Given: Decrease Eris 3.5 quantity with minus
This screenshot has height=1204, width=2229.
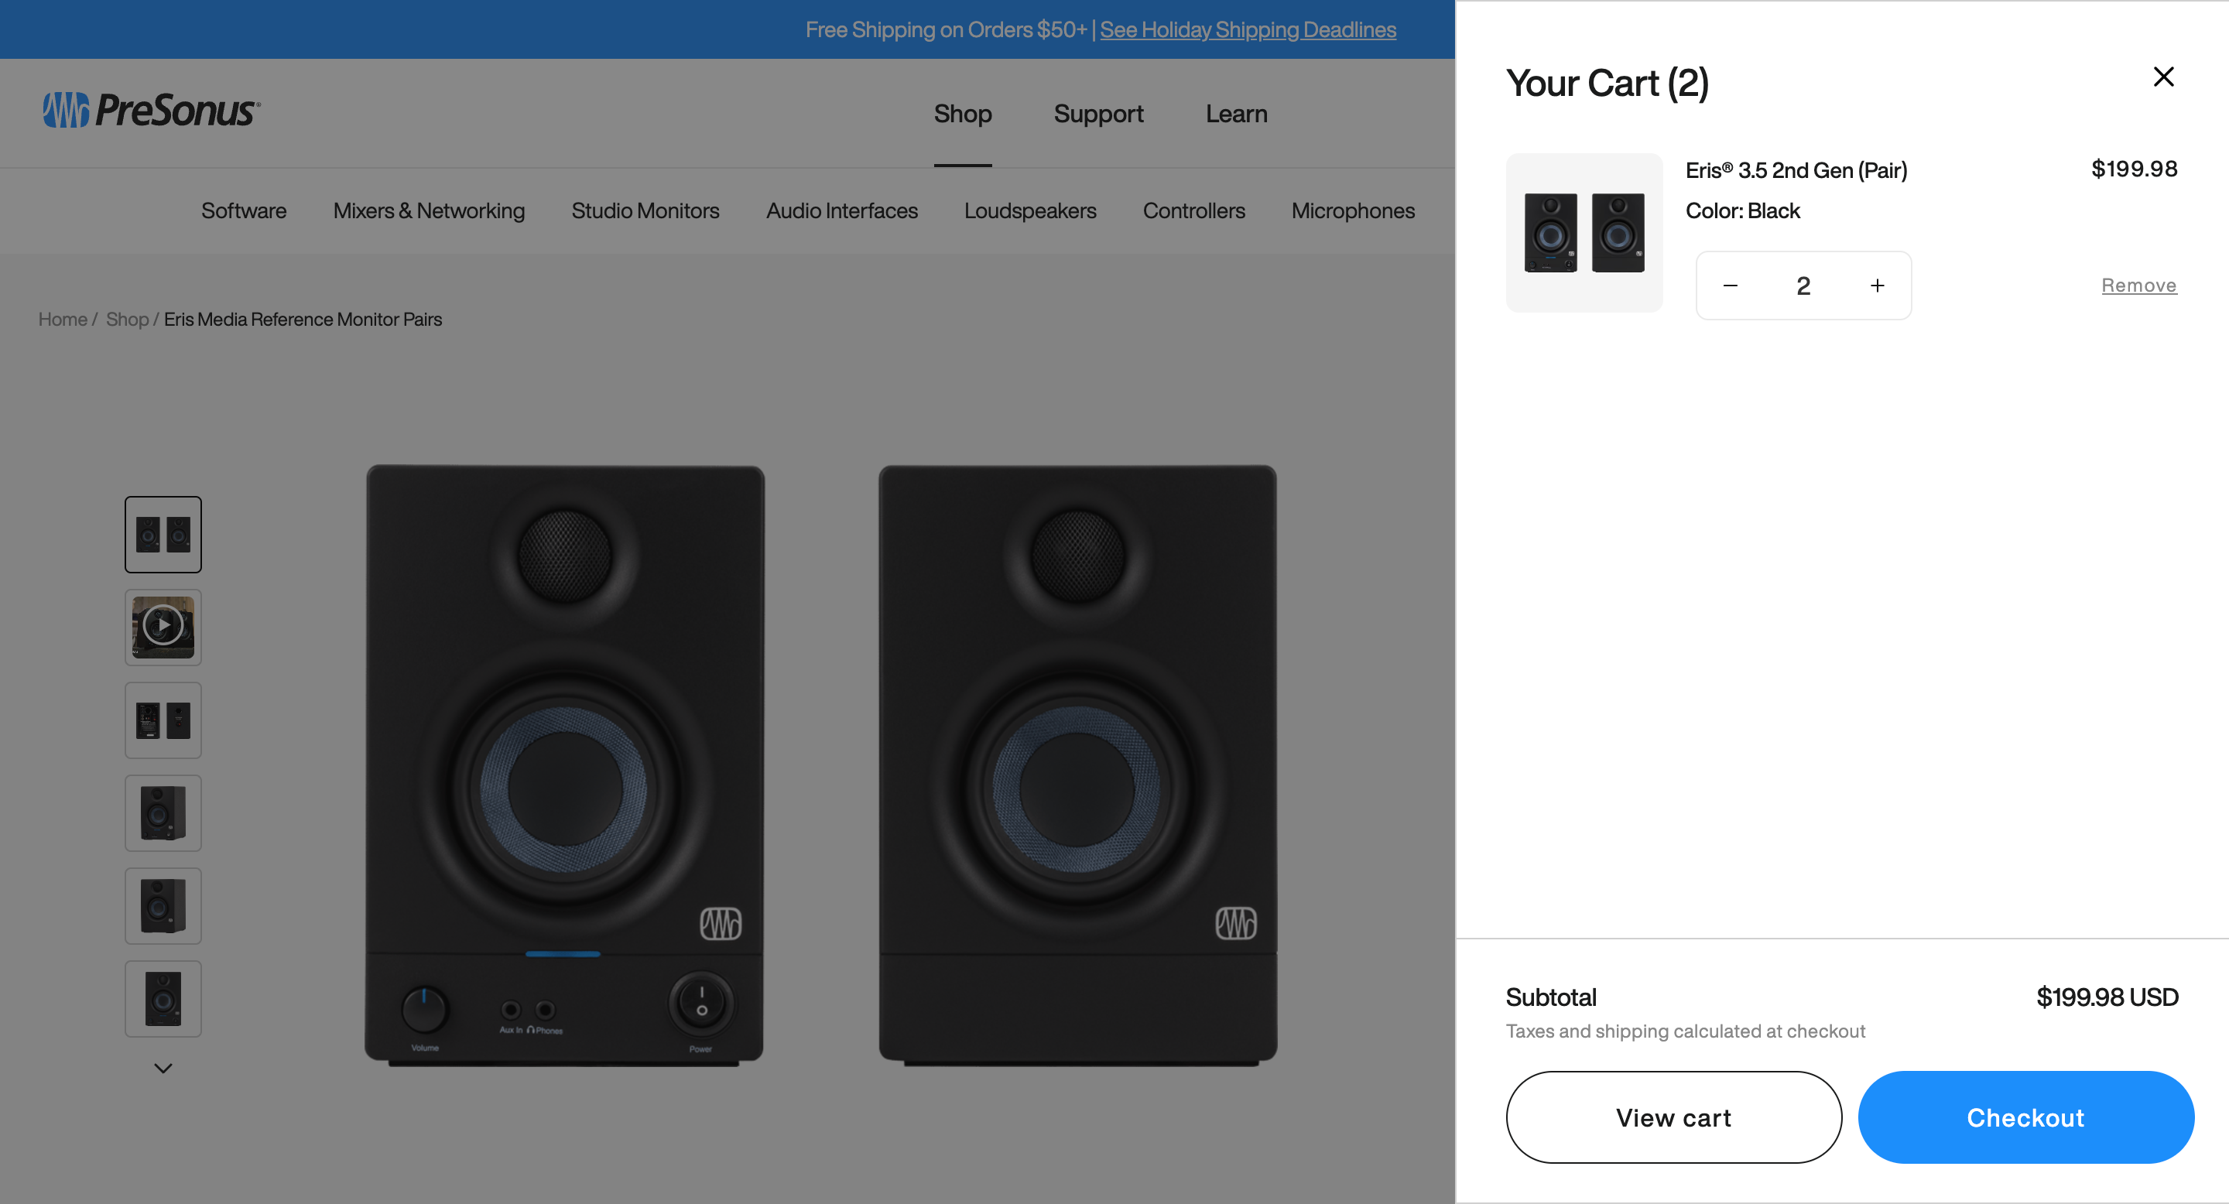Looking at the screenshot, I should (x=1730, y=286).
